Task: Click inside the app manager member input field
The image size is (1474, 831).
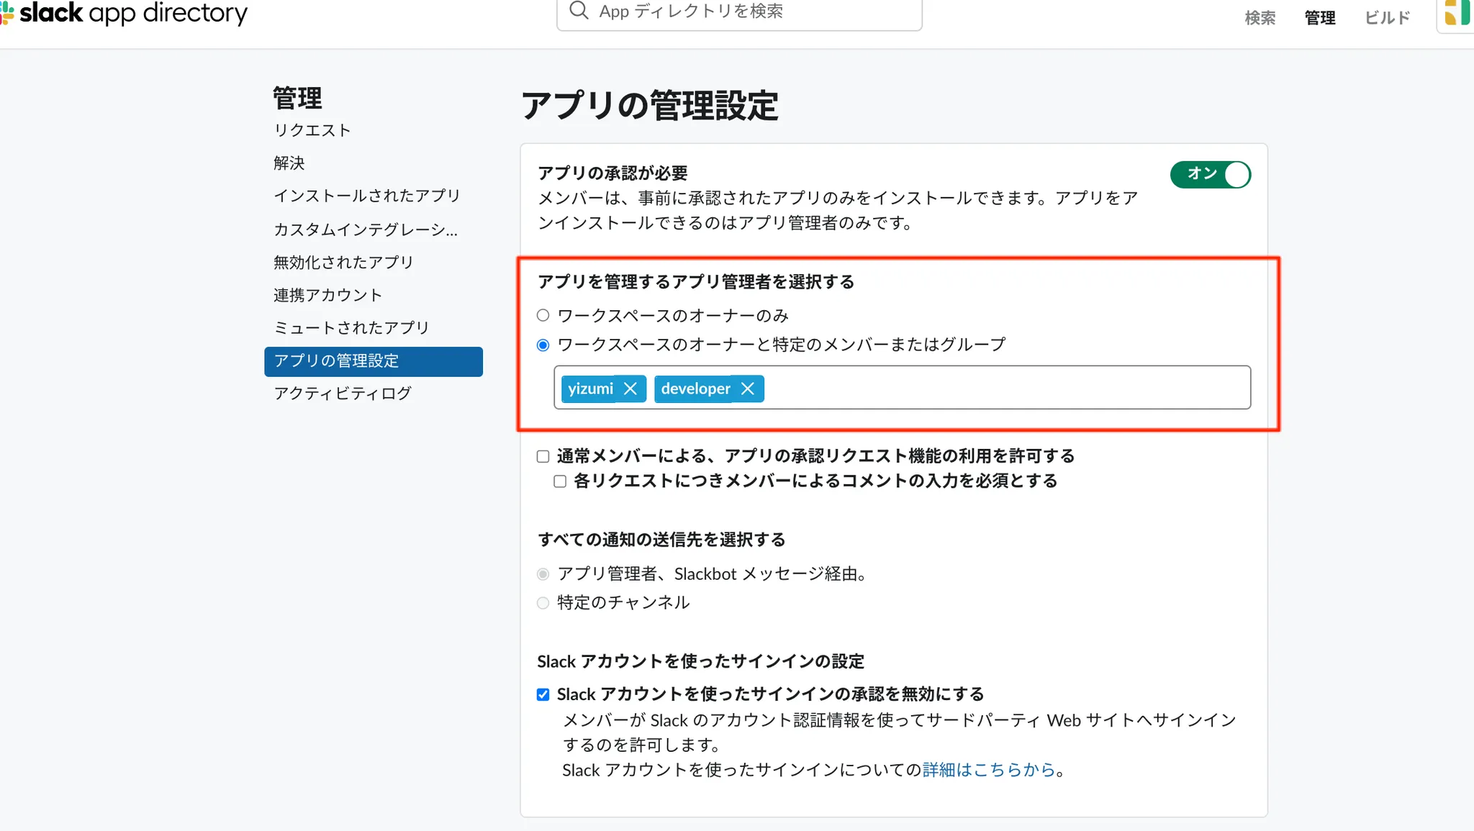Action: (x=1008, y=388)
